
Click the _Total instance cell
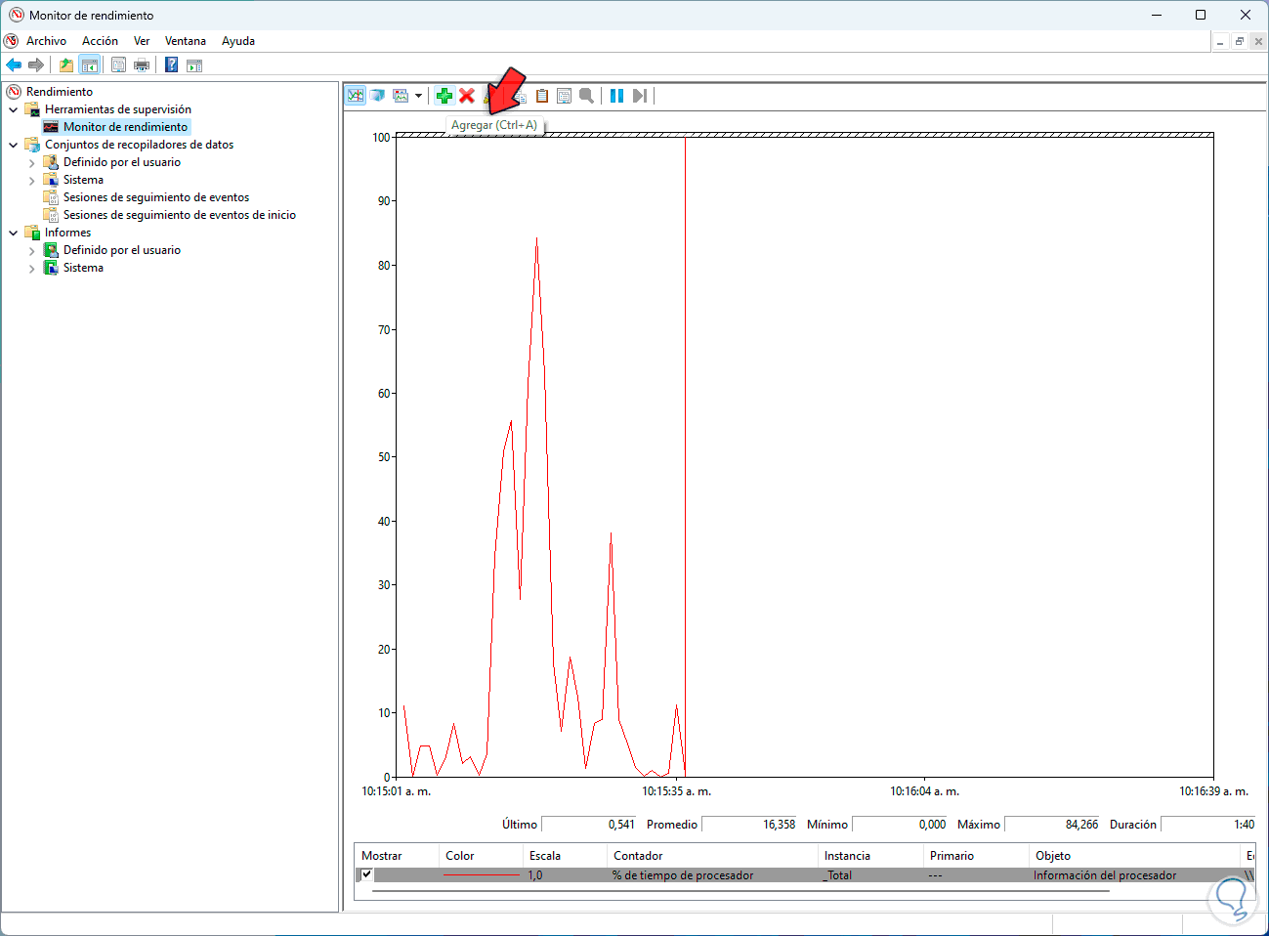[x=837, y=875]
